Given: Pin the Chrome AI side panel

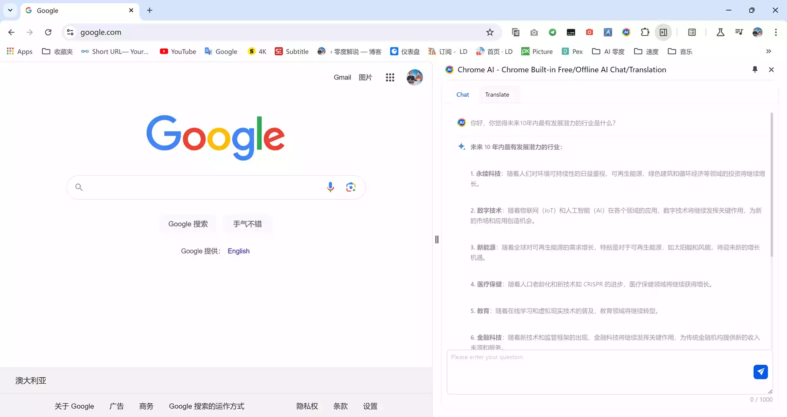Looking at the screenshot, I should (755, 70).
